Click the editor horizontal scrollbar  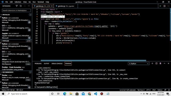[93, 61]
